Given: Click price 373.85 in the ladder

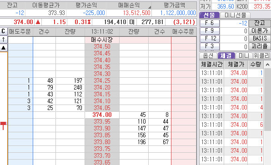Looking at the screenshot, I should pos(102,135).
